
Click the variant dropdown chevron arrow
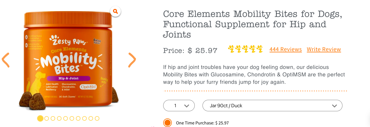coord(334,106)
